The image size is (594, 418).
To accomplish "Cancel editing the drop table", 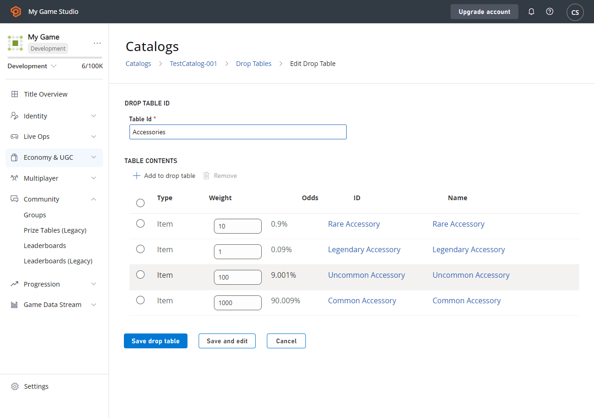I will tap(286, 341).
